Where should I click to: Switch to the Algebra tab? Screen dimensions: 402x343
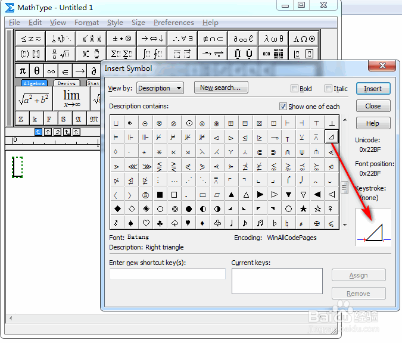pyautogui.click(x=34, y=83)
